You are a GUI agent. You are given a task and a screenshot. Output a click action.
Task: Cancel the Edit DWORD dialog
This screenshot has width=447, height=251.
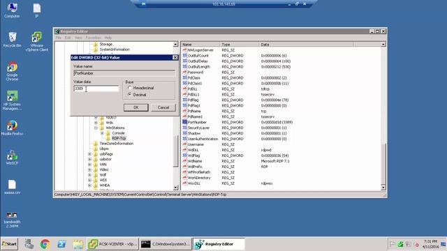pyautogui.click(x=163, y=107)
